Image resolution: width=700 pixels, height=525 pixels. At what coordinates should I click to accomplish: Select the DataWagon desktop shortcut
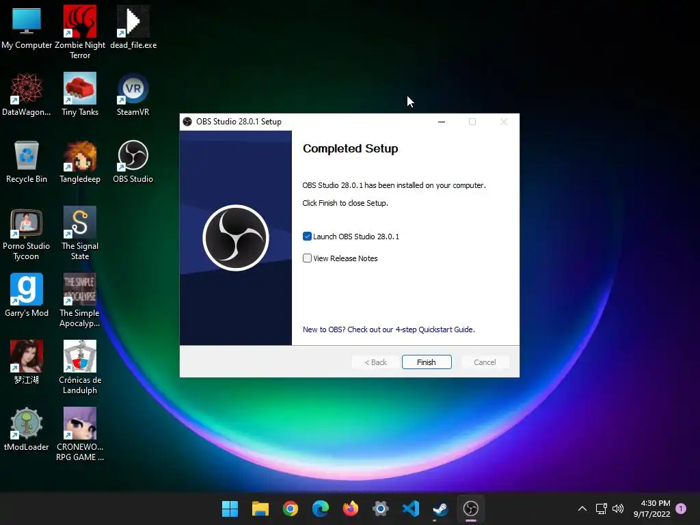27,94
